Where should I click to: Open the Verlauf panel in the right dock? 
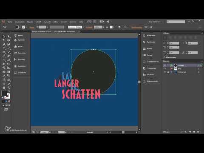(148, 55)
